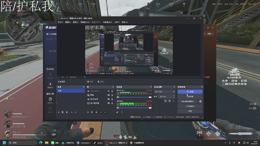Adjust Mic/Aux volume slider
Viewport: 260px width, 146px height.
click(x=136, y=97)
